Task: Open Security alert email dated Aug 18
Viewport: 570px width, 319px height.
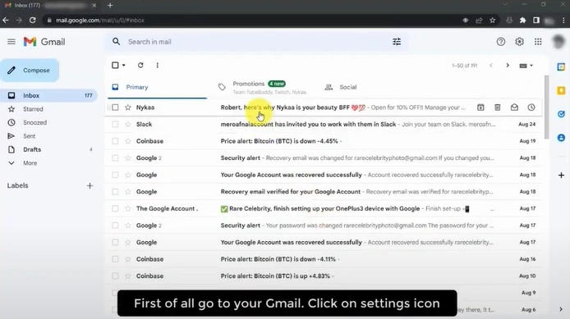Action: 324,158
